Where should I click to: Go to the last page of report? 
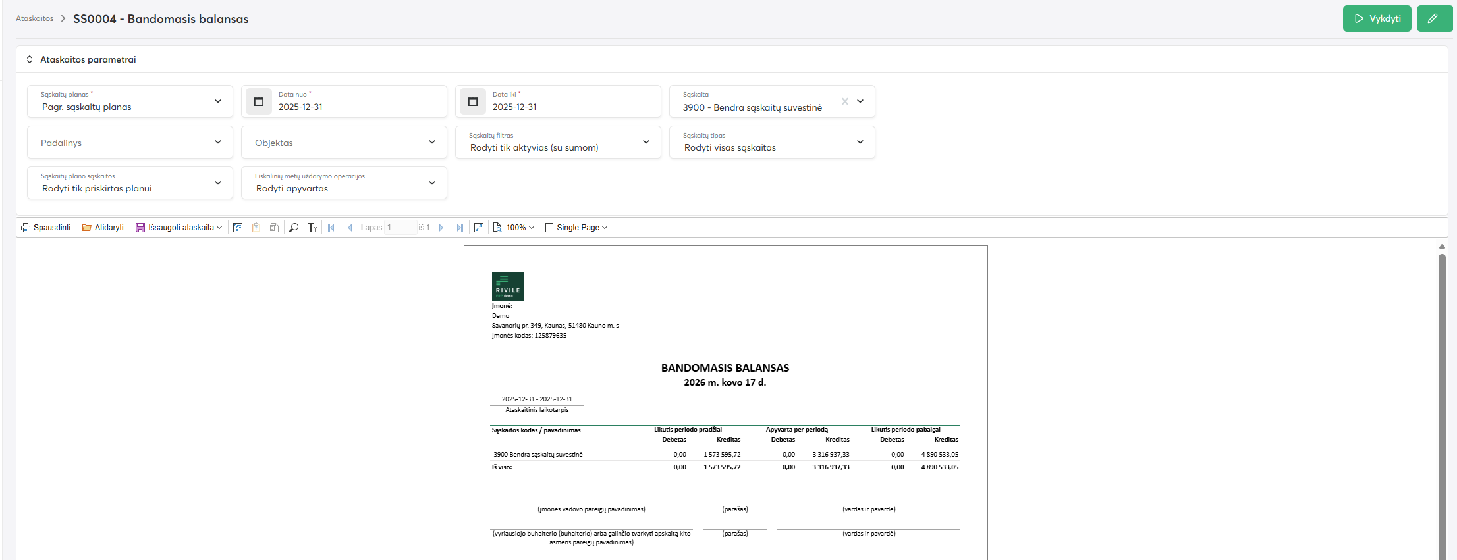(x=460, y=228)
